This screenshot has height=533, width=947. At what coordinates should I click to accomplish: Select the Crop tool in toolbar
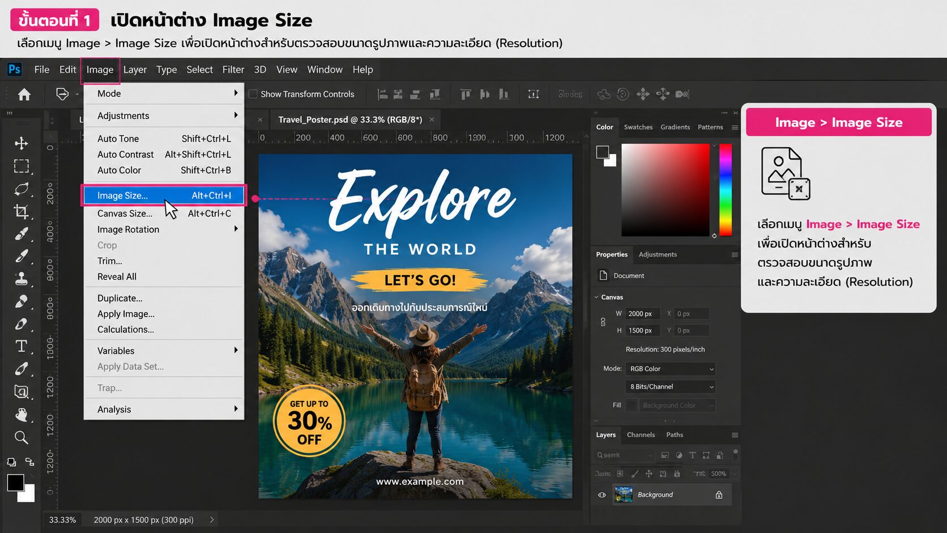click(21, 211)
